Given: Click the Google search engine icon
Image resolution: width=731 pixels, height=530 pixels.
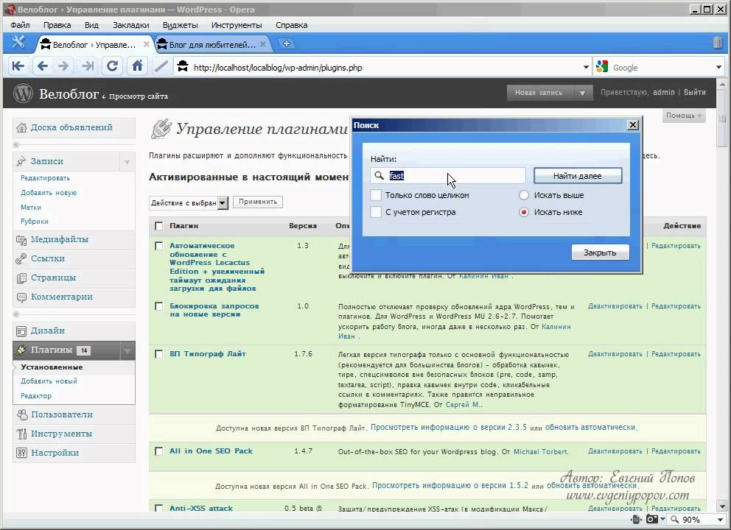Looking at the screenshot, I should [602, 67].
